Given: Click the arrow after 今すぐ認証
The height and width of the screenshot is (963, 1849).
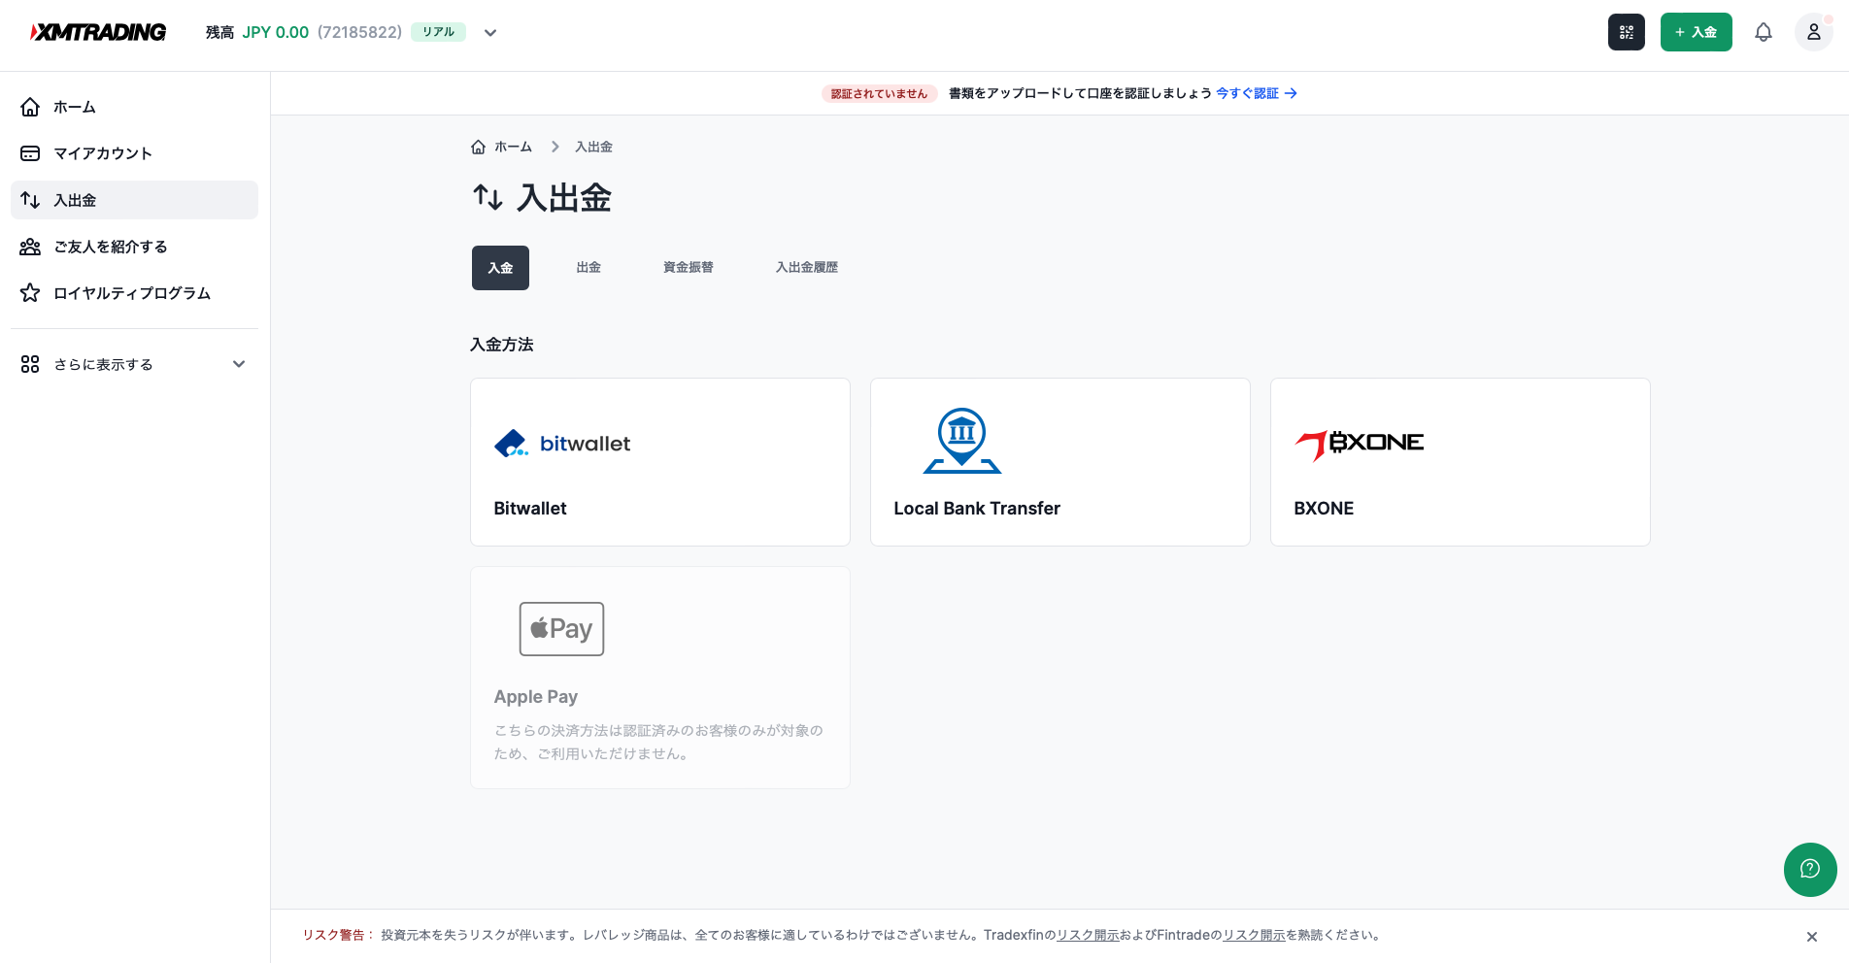Looking at the screenshot, I should pos(1291,93).
